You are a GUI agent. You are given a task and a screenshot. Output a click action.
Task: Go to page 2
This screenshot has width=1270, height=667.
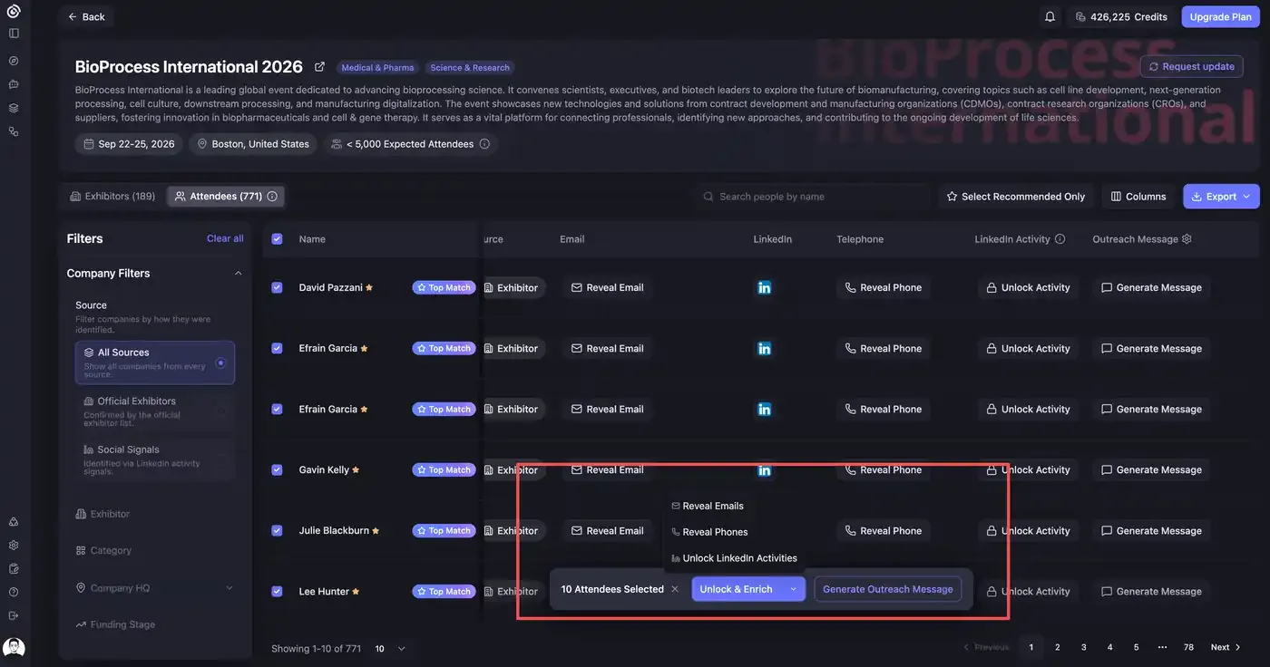(x=1058, y=648)
